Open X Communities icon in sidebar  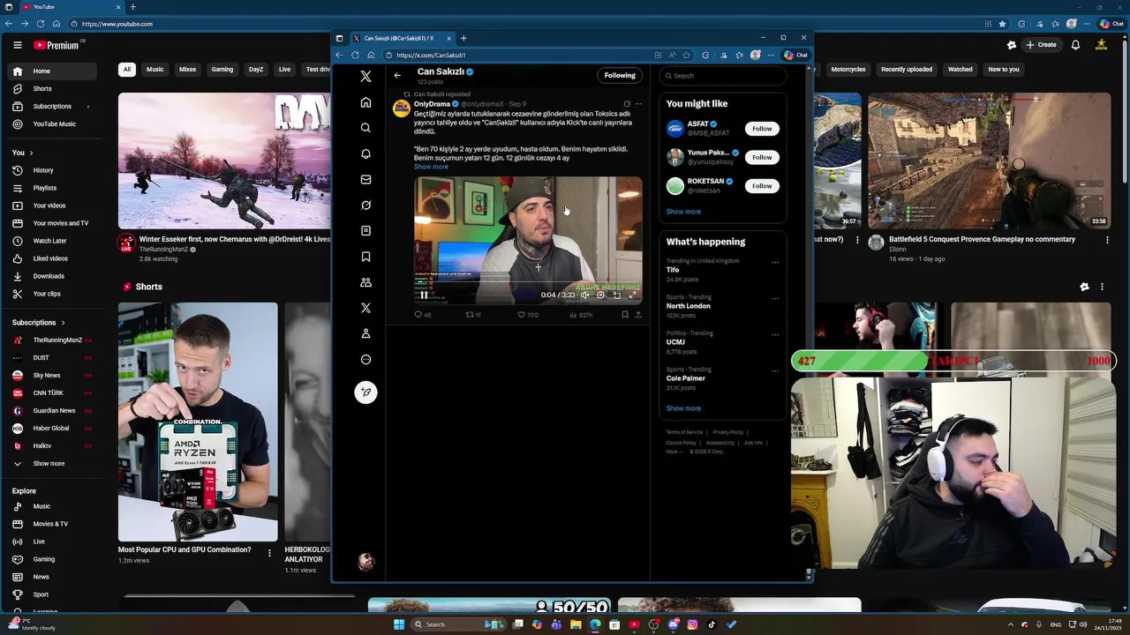365,282
